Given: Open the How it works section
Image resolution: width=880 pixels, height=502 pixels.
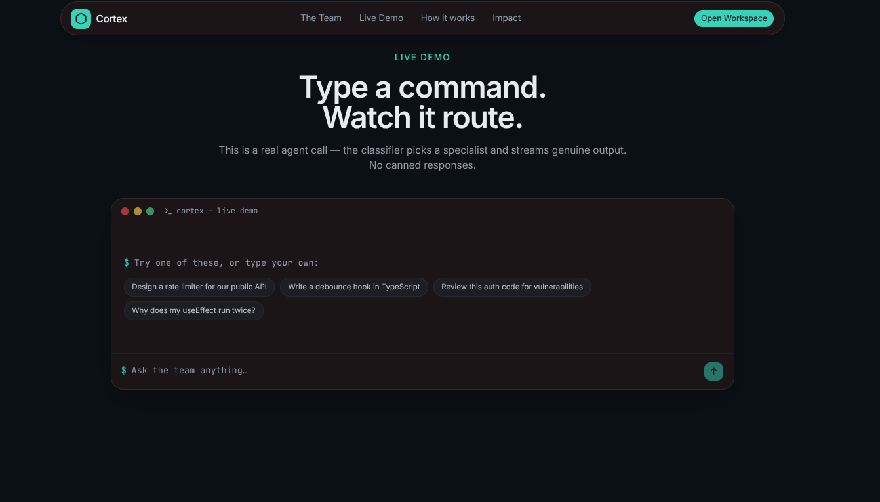Looking at the screenshot, I should tap(448, 18).
